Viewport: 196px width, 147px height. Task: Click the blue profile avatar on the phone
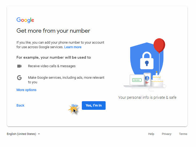[x=147, y=78]
